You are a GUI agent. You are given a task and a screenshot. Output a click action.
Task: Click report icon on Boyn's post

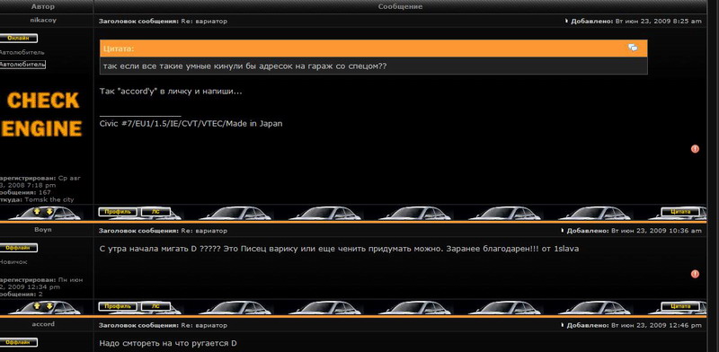click(x=695, y=274)
